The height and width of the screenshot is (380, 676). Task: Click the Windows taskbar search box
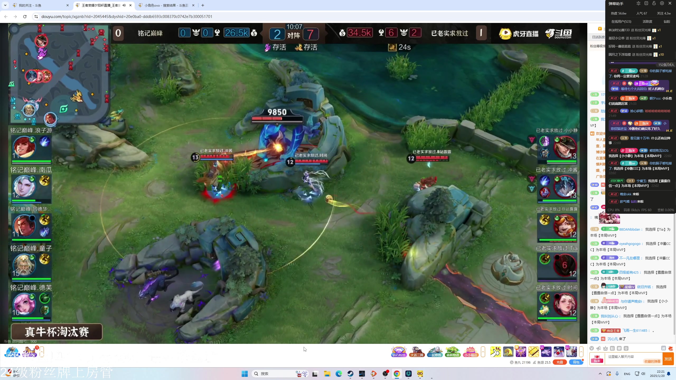point(280,374)
